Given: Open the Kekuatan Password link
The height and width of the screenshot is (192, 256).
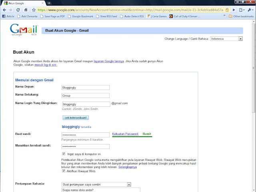Looking at the screenshot, I should pos(125,134).
